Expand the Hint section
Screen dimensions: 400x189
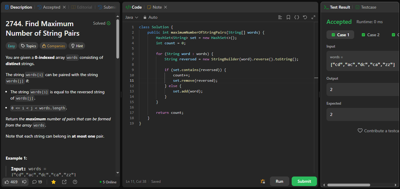(x=77, y=46)
